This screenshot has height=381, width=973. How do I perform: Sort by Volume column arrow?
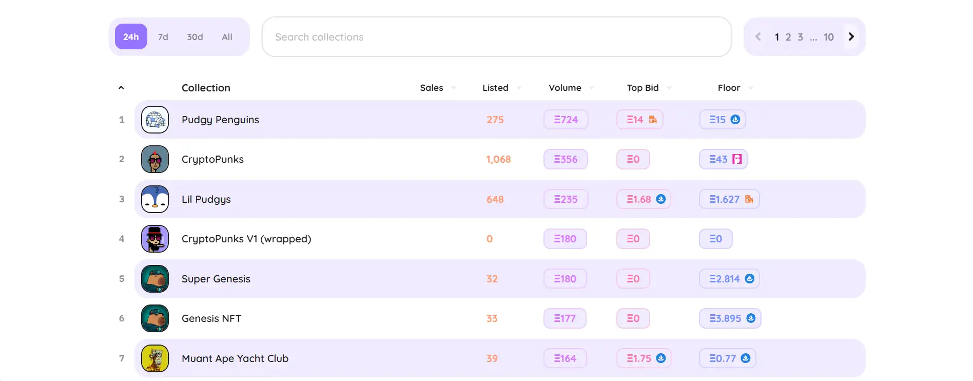592,88
